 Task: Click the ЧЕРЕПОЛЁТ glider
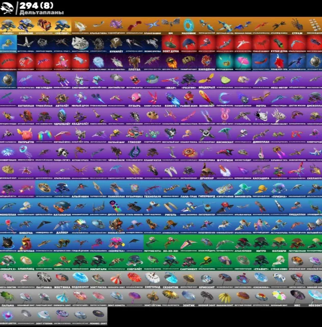point(62,116)
